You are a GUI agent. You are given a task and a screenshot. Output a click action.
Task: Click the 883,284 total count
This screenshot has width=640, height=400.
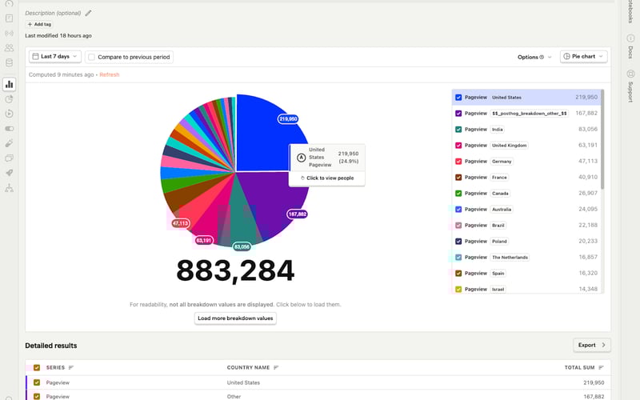pos(235,270)
